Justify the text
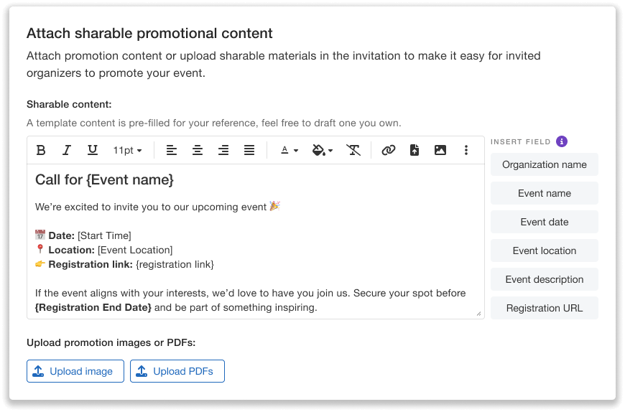 pyautogui.click(x=249, y=150)
